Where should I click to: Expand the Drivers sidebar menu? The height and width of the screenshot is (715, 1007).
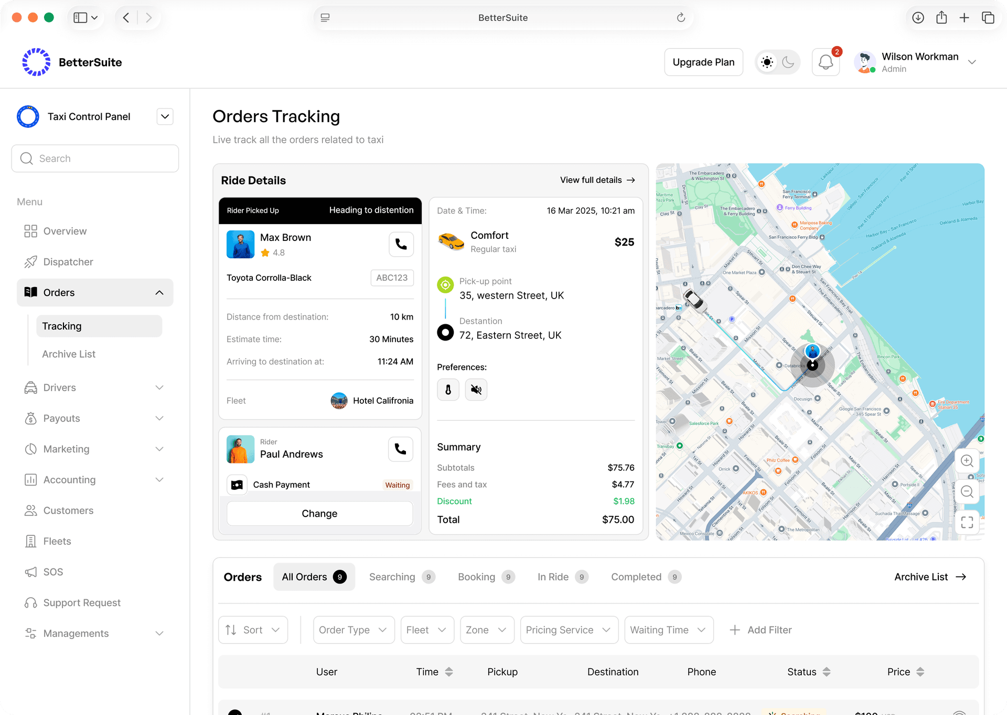pos(159,387)
